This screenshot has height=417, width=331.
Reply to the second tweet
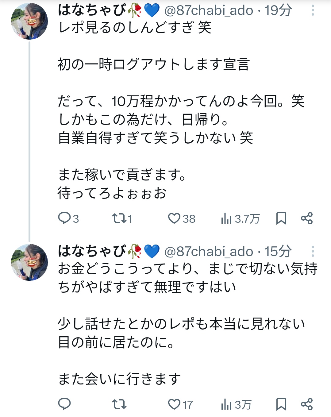[64, 404]
